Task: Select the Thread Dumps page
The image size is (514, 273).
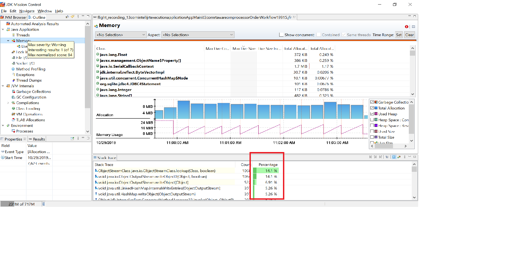Action: pos(29,80)
